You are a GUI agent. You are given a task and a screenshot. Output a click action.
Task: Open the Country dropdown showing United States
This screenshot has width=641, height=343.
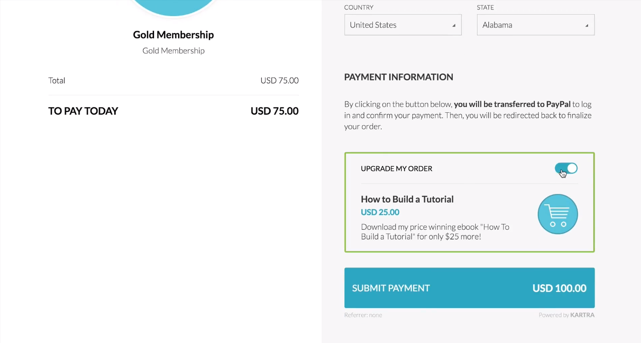point(403,25)
